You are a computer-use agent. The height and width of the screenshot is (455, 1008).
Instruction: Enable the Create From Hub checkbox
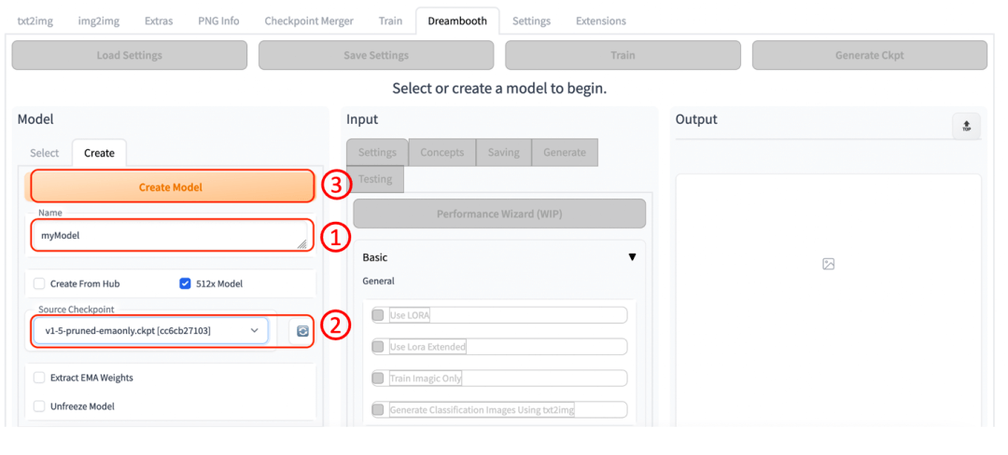pos(39,283)
